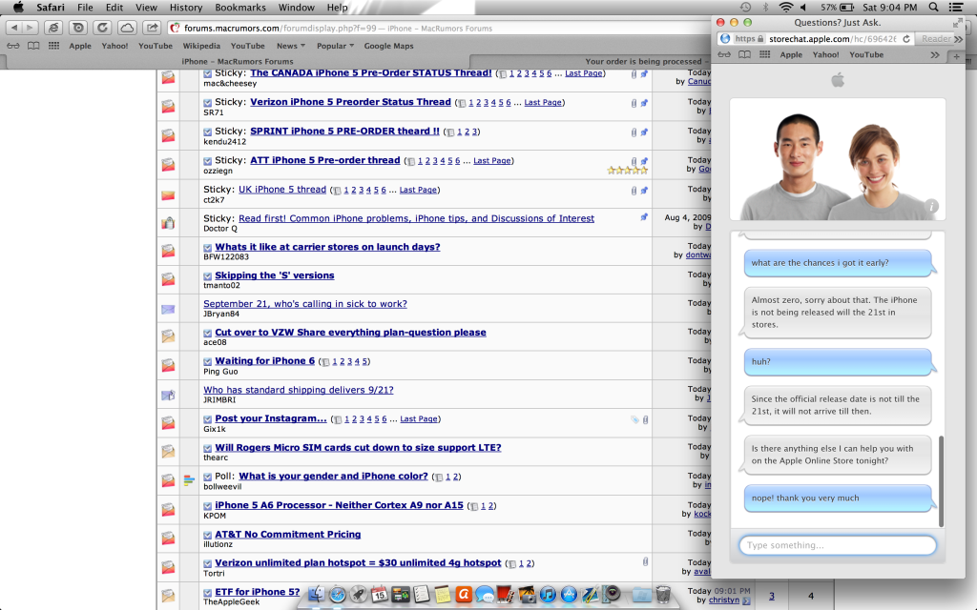This screenshot has height=610, width=977.
Task: Open the battery 57% status menu
Action: pos(837,7)
